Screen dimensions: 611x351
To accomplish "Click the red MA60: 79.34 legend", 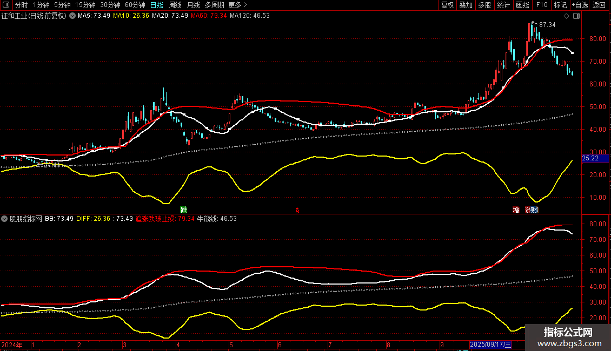I will click(209, 16).
